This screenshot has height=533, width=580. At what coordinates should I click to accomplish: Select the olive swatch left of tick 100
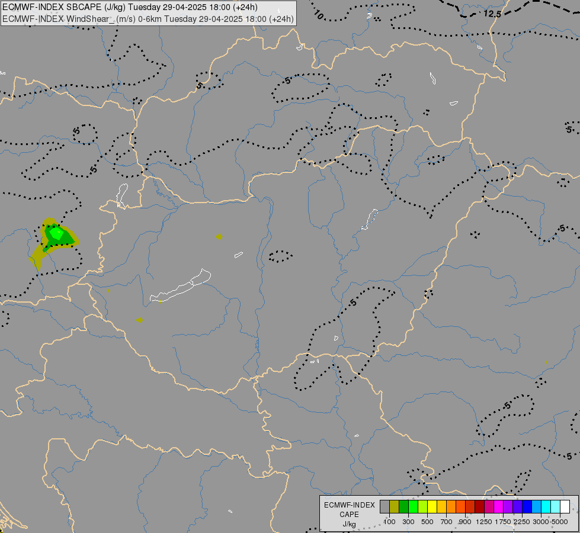point(395,507)
